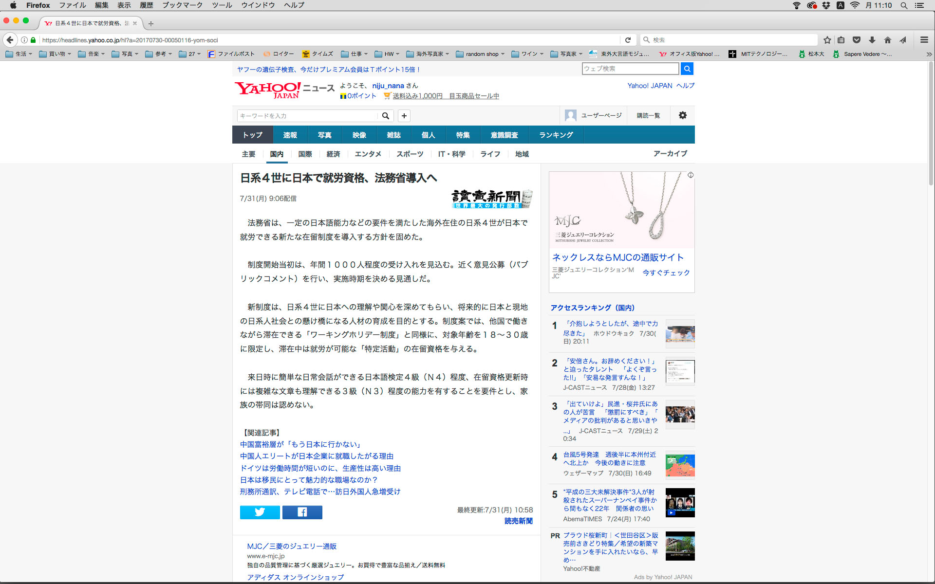Click the Firefox home icon
The height and width of the screenshot is (584, 935).
pos(887,40)
